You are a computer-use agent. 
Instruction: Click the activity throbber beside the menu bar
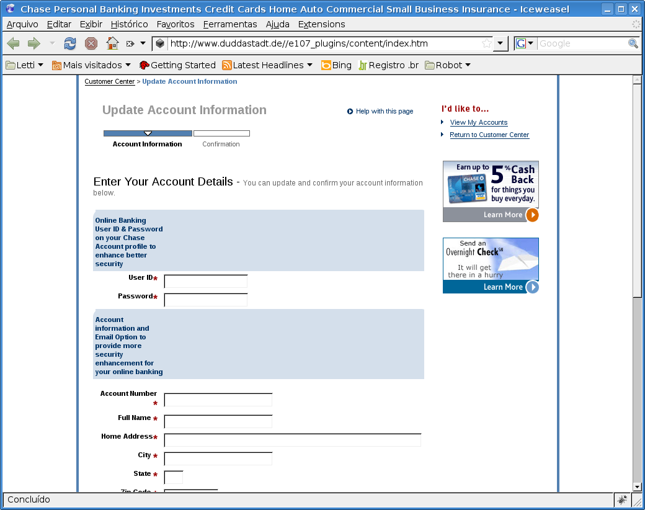[636, 24]
